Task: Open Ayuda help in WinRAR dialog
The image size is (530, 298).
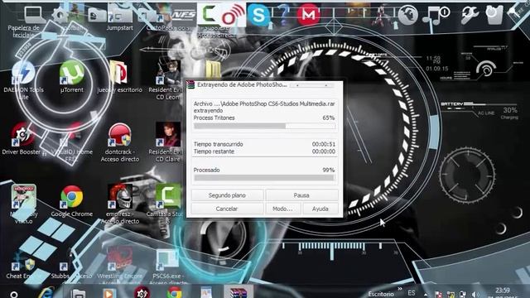Action: point(320,209)
